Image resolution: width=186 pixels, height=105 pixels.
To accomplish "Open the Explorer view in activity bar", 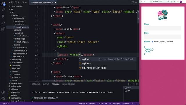I will (x=3, y=3).
